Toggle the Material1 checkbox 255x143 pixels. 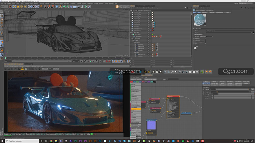(x=205, y=38)
